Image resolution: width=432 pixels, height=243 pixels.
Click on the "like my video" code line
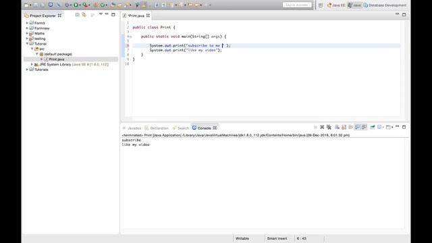click(186, 50)
